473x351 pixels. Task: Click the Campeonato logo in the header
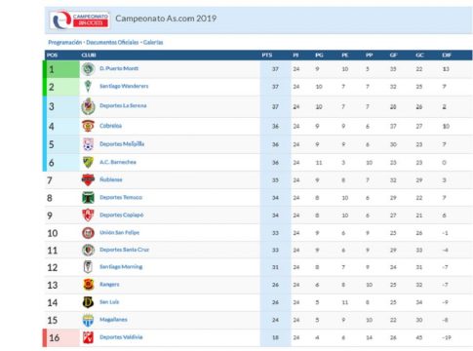pyautogui.click(x=80, y=19)
